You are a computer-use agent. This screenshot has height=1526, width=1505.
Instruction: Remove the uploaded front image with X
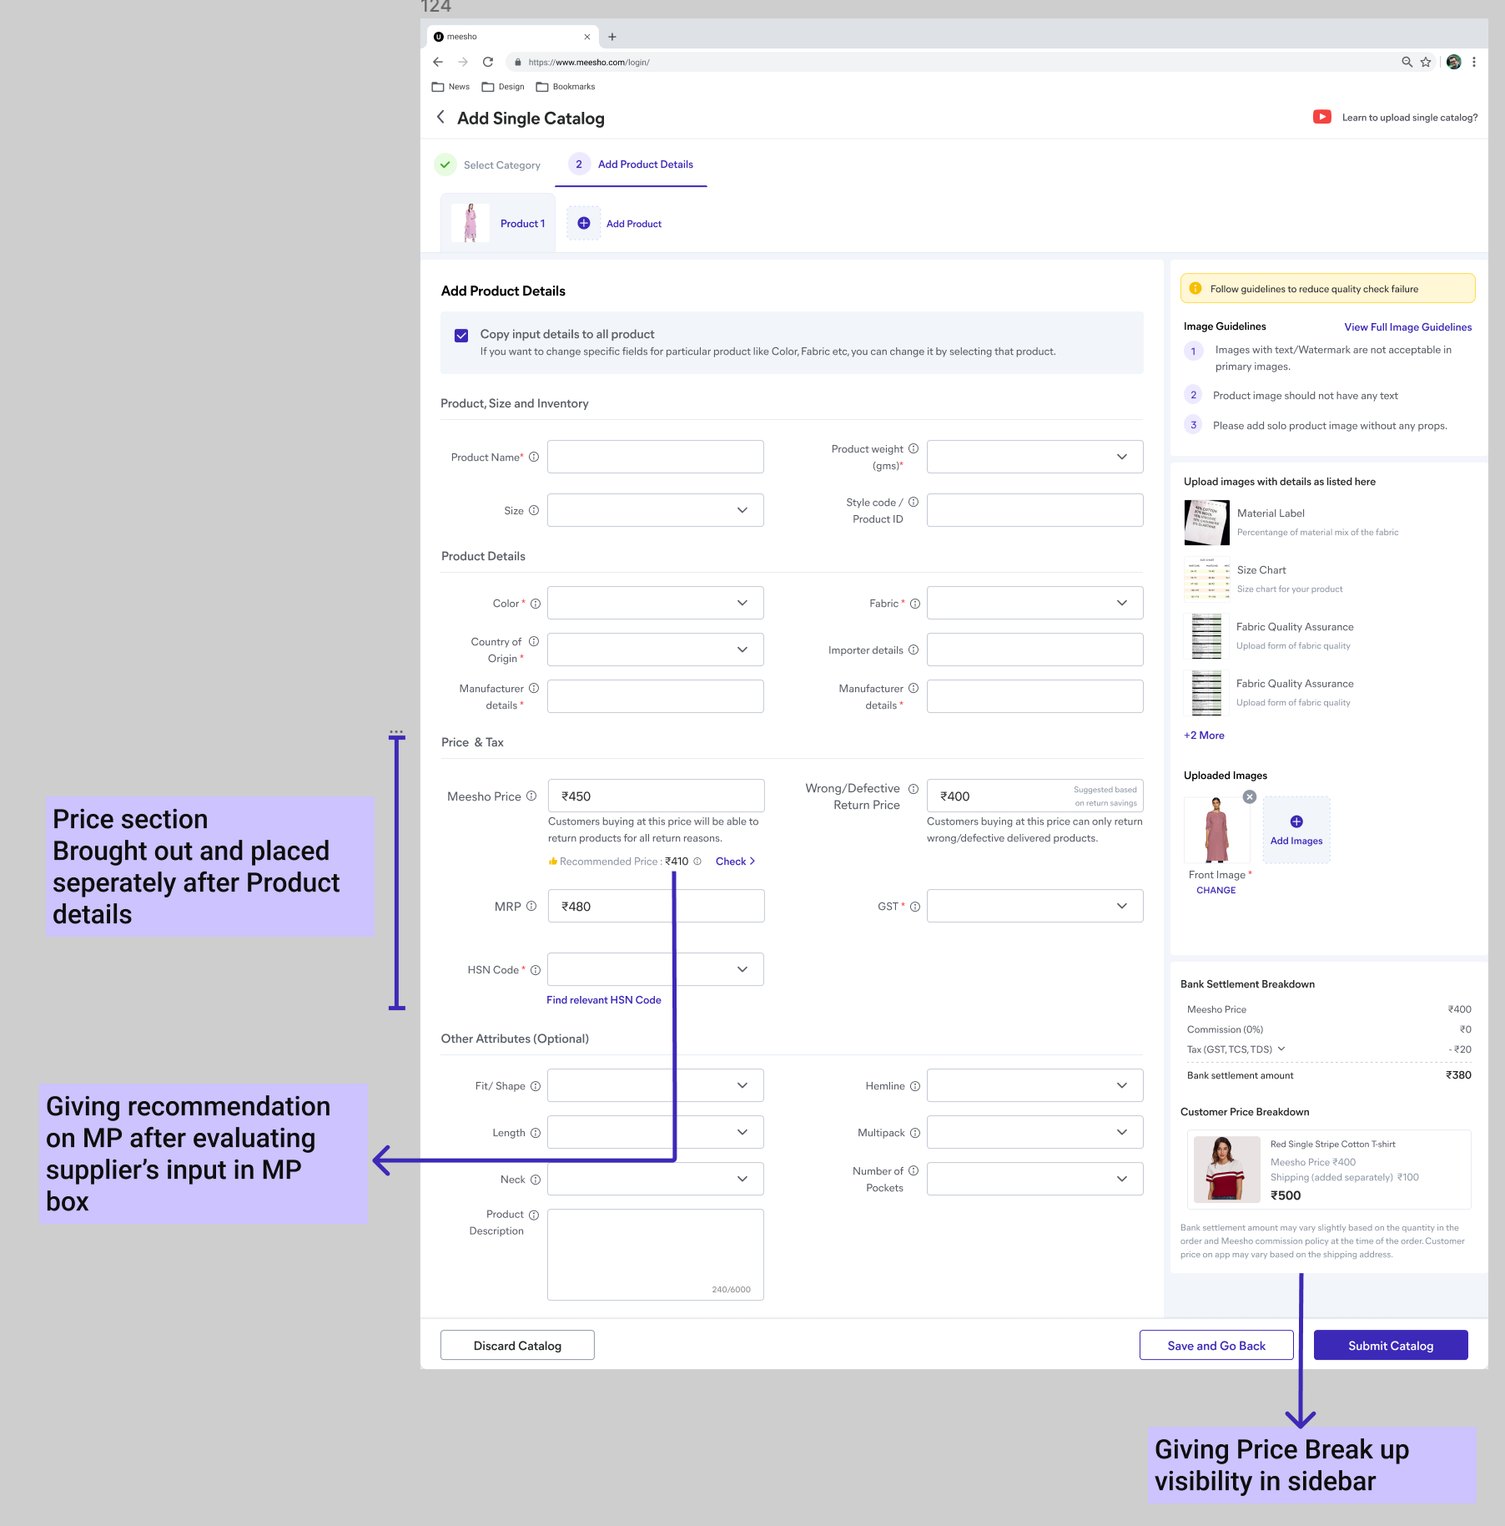(1250, 796)
